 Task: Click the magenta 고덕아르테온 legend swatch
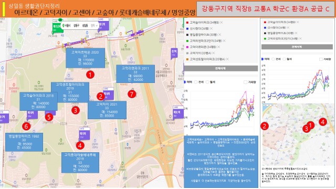coord(187,47)
